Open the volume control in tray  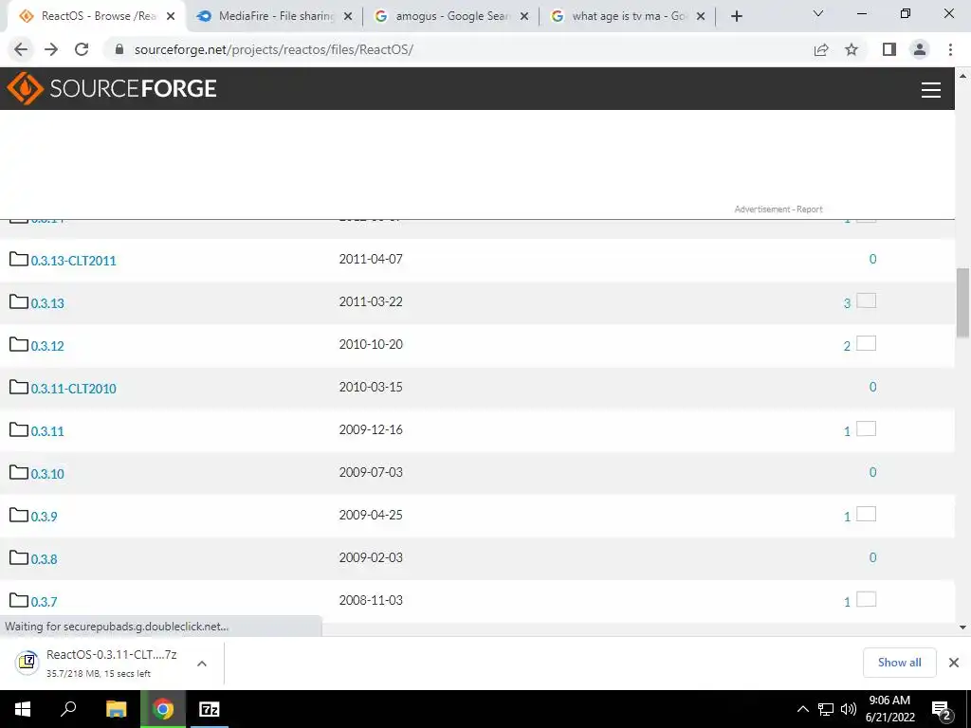(x=849, y=709)
